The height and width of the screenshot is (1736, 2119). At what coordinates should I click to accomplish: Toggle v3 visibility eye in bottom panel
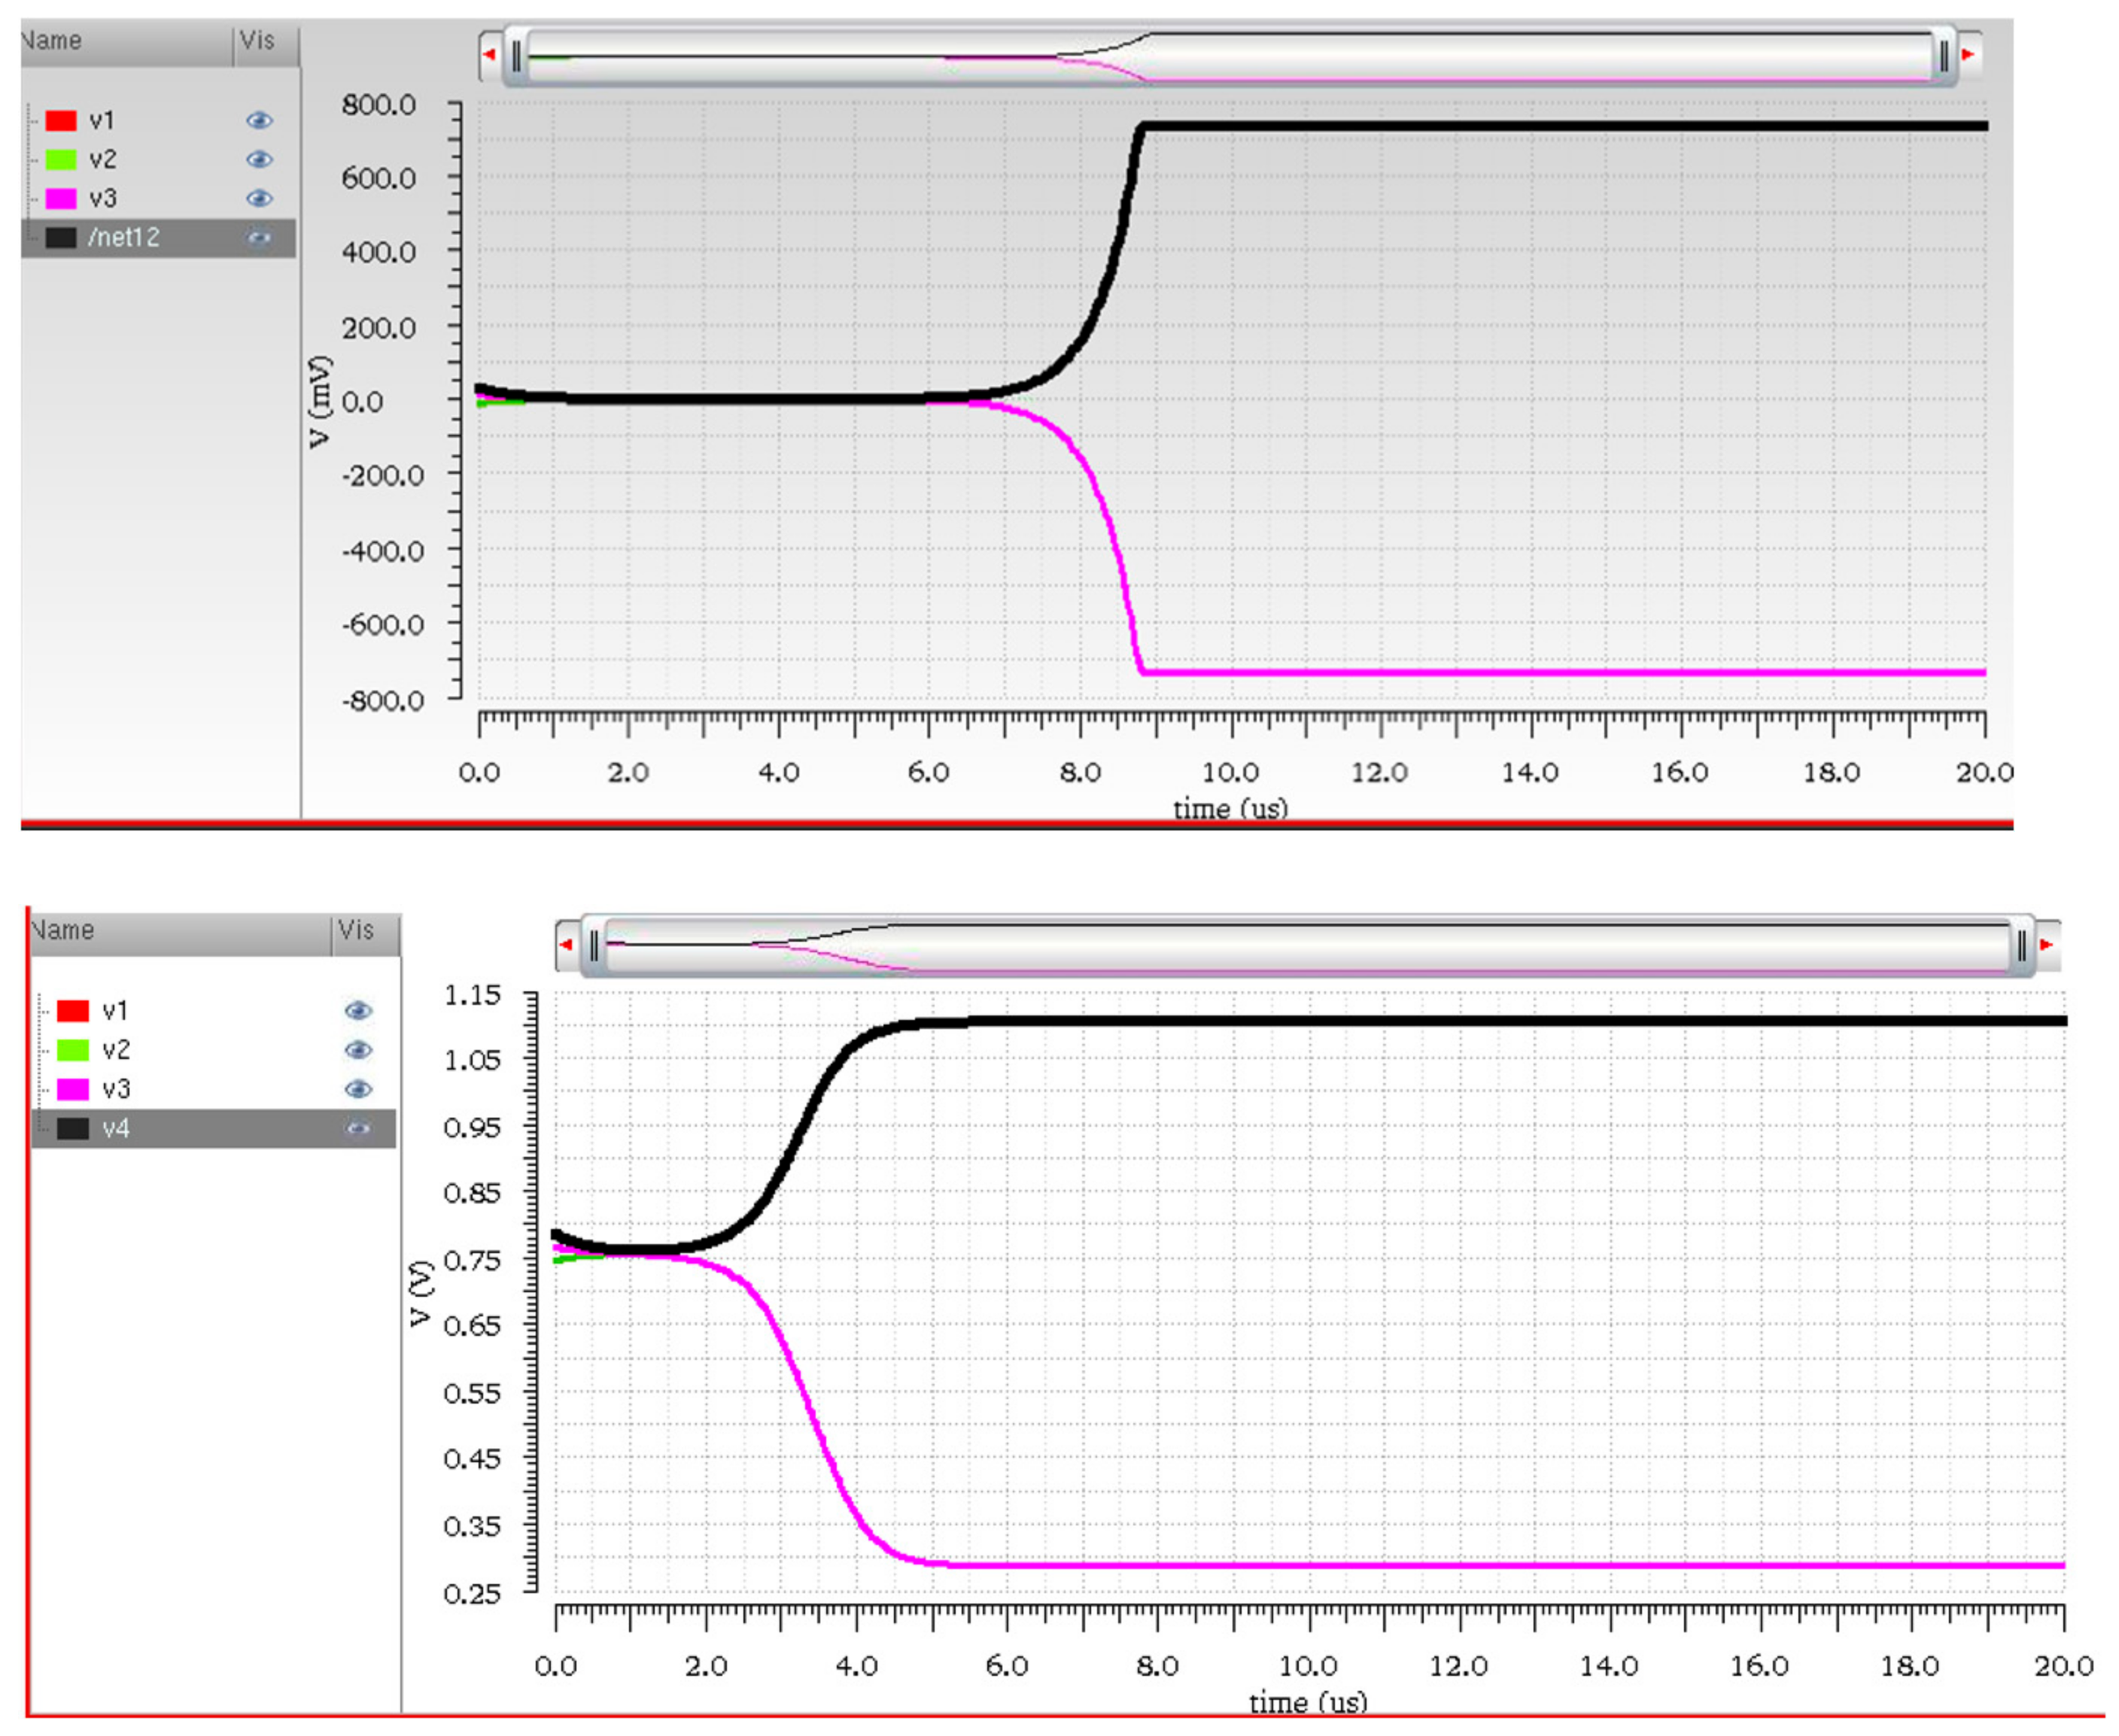[358, 1088]
